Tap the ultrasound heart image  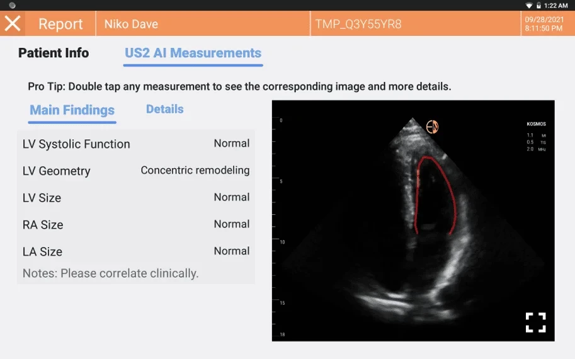pyautogui.click(x=413, y=220)
